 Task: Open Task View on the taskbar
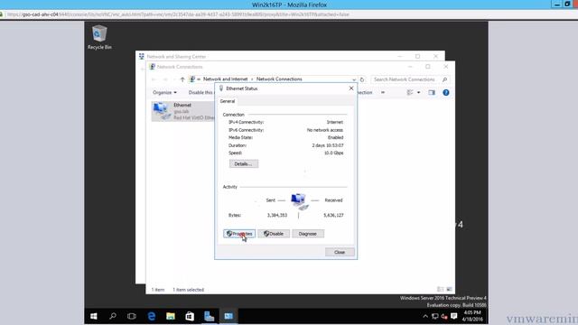(132, 316)
